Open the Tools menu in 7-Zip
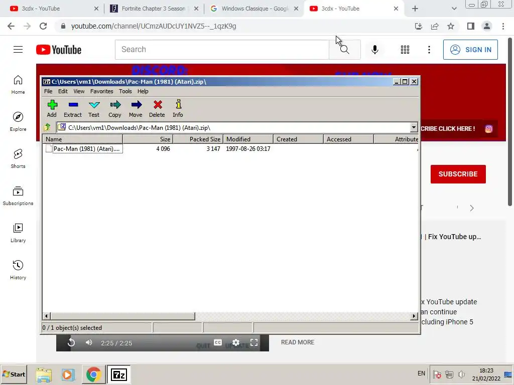Viewport: 514px width, 385px height. [x=125, y=91]
